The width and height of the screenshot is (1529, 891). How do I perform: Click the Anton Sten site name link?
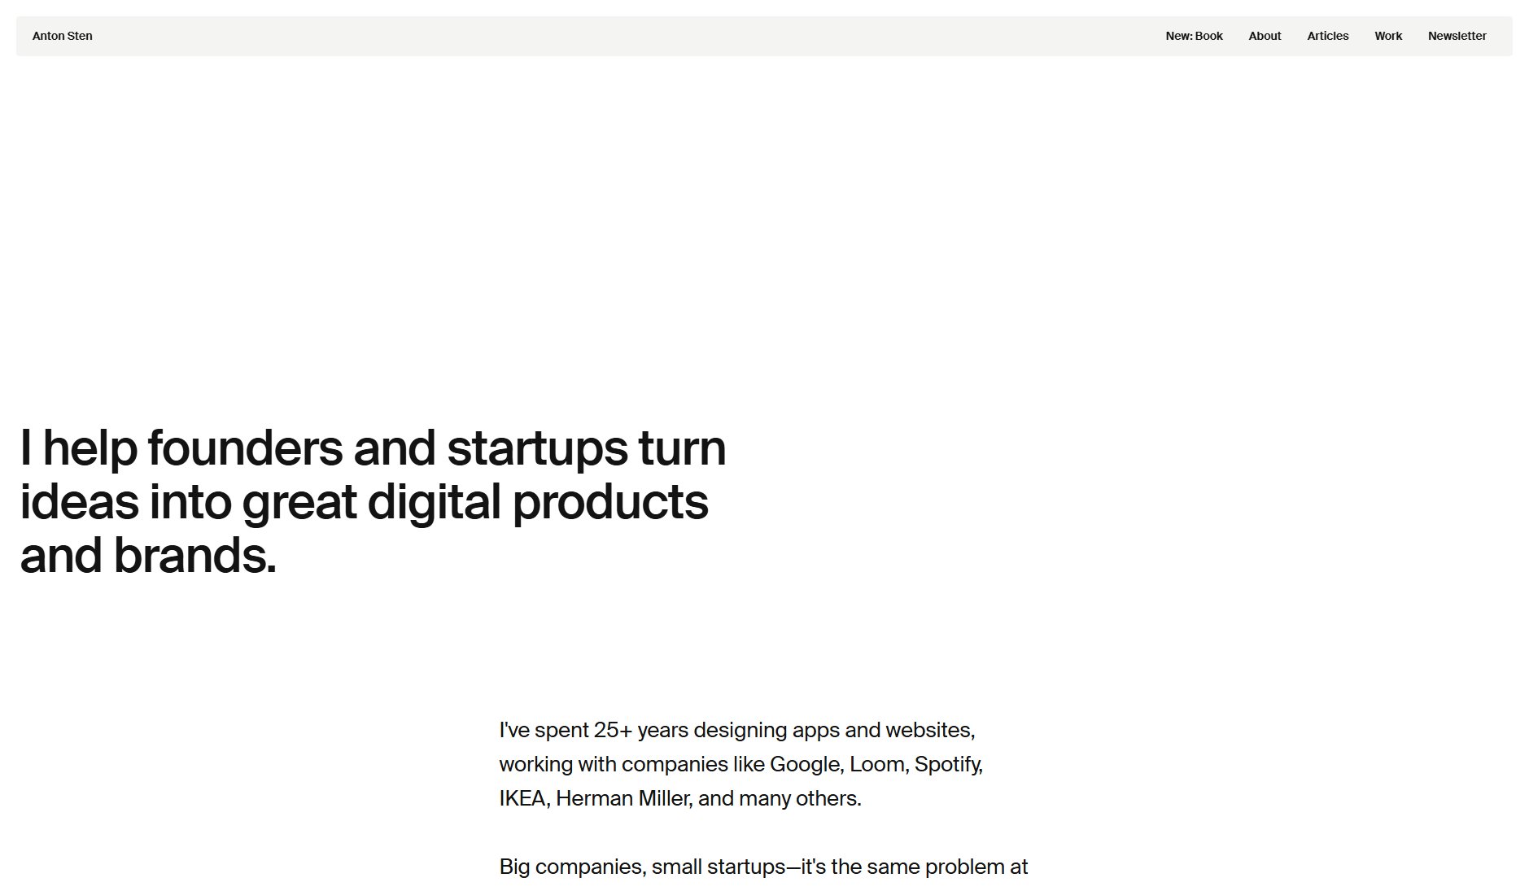[63, 36]
